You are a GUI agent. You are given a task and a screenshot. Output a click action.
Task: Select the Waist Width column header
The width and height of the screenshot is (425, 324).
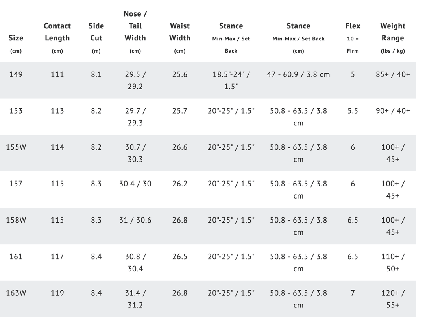(x=179, y=32)
